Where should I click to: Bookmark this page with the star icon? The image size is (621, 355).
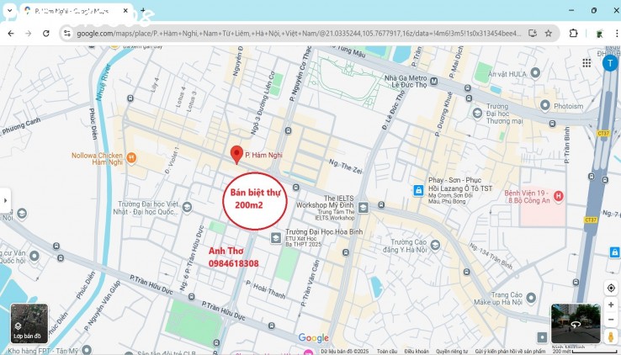549,34
